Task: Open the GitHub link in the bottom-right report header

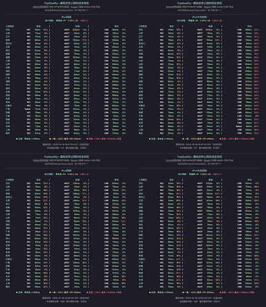Action: point(173,160)
